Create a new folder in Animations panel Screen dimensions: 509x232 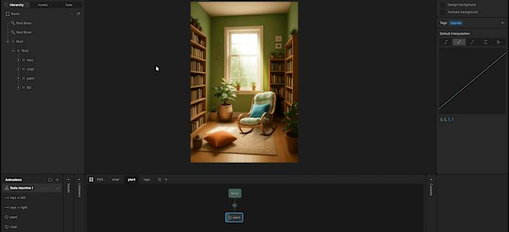(50, 180)
